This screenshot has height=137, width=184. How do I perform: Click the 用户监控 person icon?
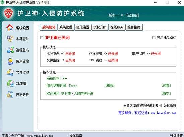pyautogui.click(x=11, y=61)
